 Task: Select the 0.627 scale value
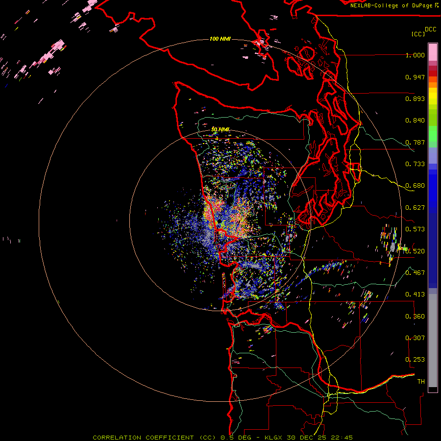click(x=415, y=208)
